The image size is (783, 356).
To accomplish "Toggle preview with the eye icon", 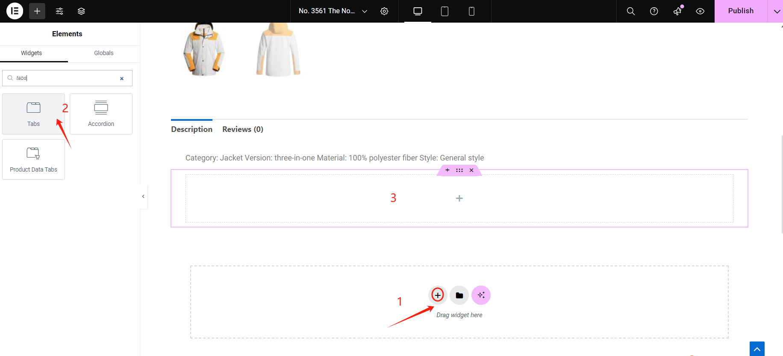I will coord(700,11).
